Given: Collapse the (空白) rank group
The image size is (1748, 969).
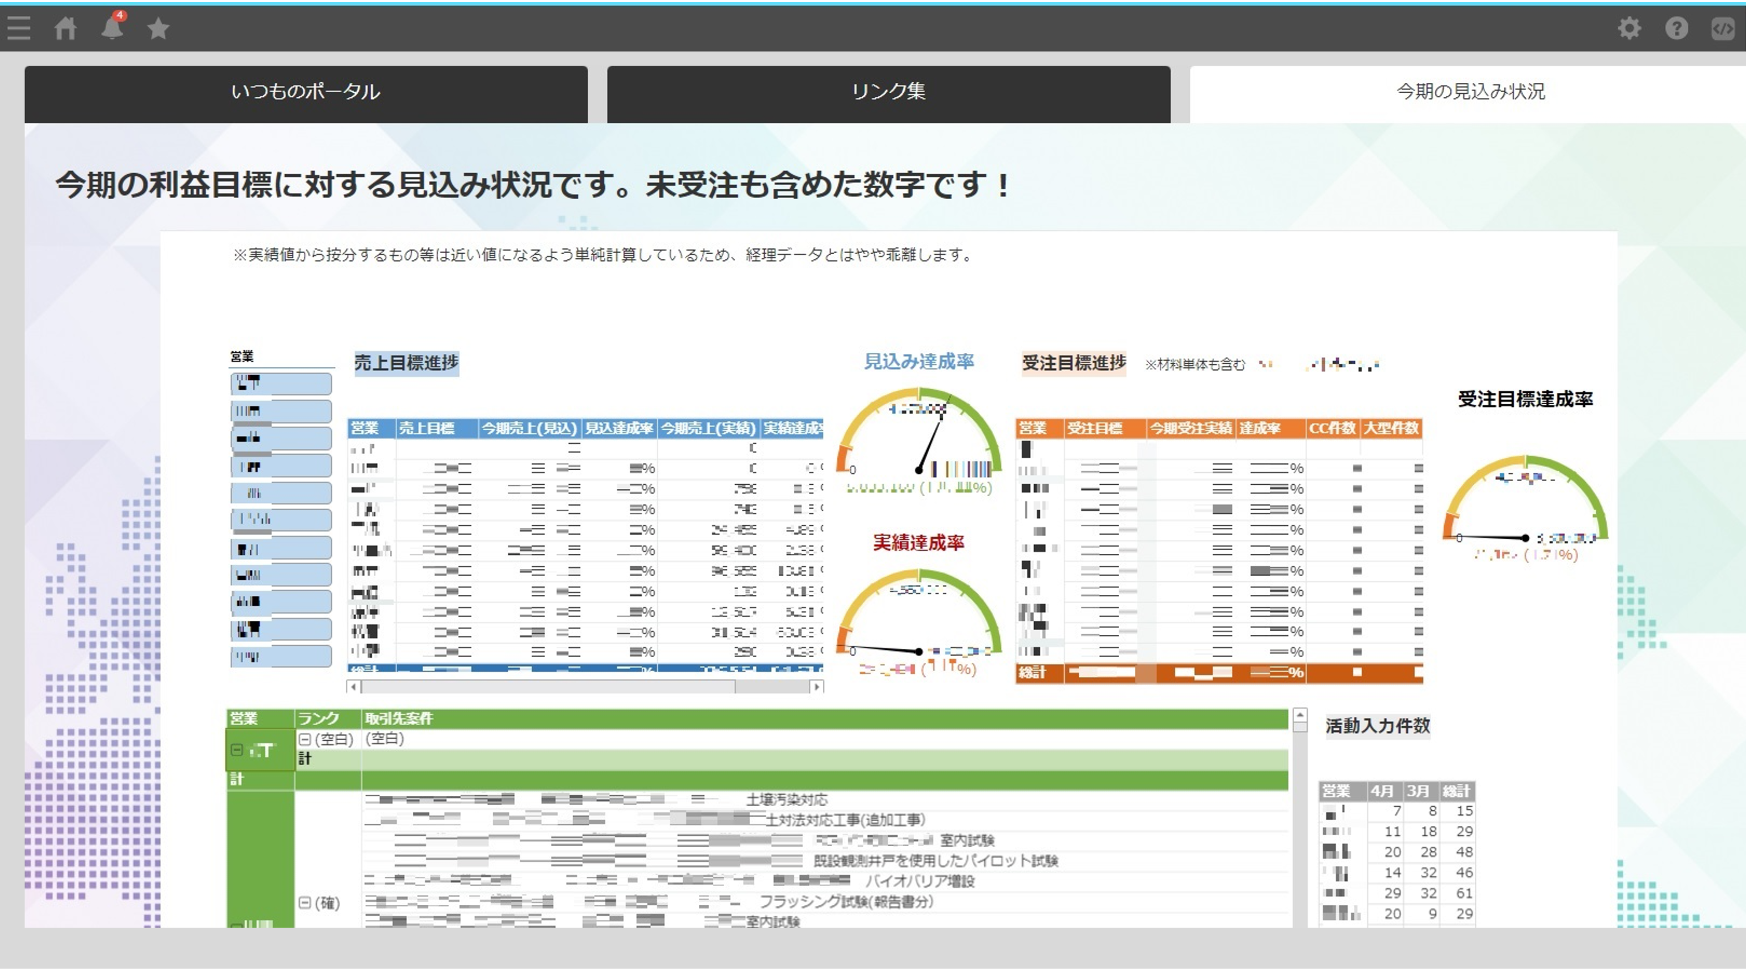Looking at the screenshot, I should pos(305,739).
